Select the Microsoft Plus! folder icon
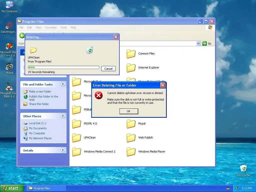 [76, 82]
